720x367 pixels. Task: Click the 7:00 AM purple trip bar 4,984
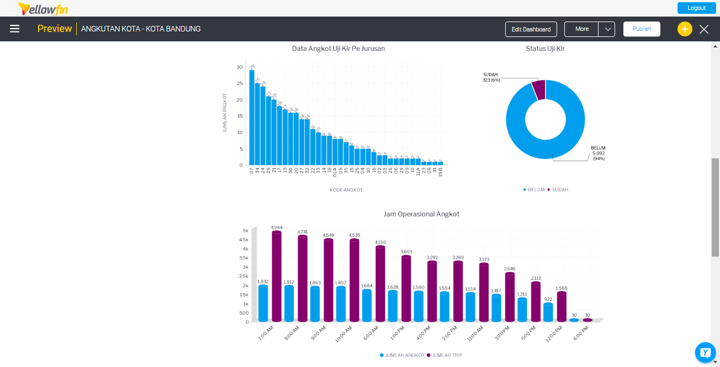pos(277,276)
